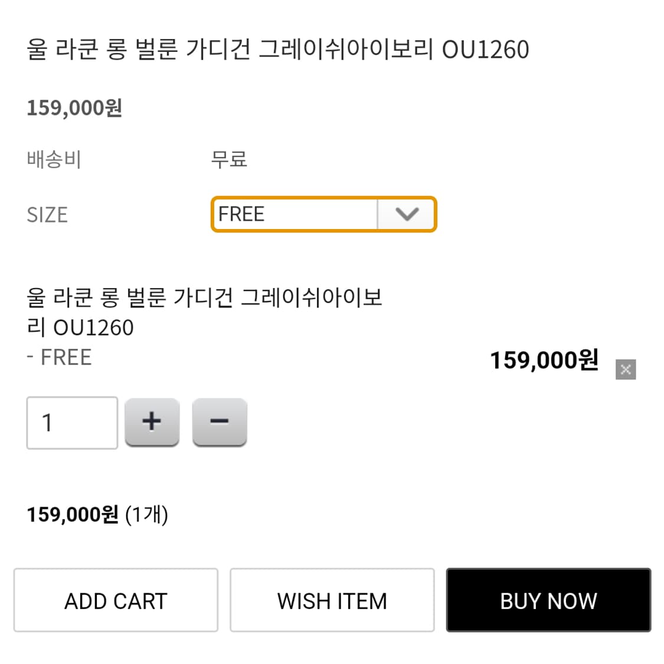Dismiss the selected option with the close icon

626,369
